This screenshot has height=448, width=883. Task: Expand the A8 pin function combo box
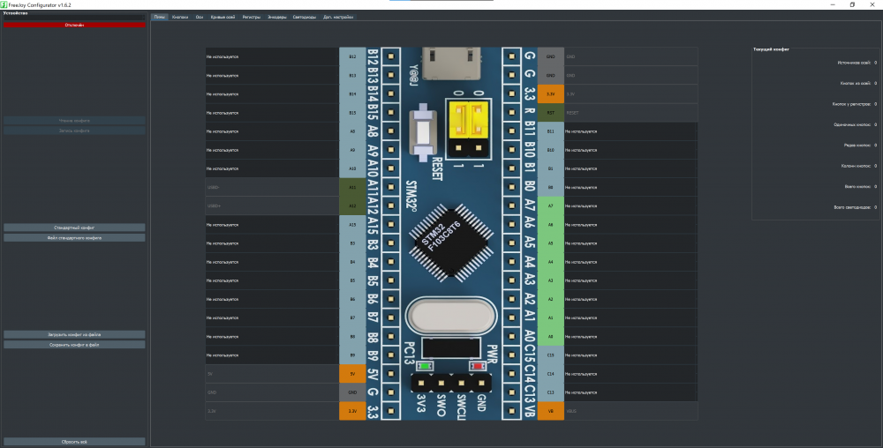click(271, 131)
